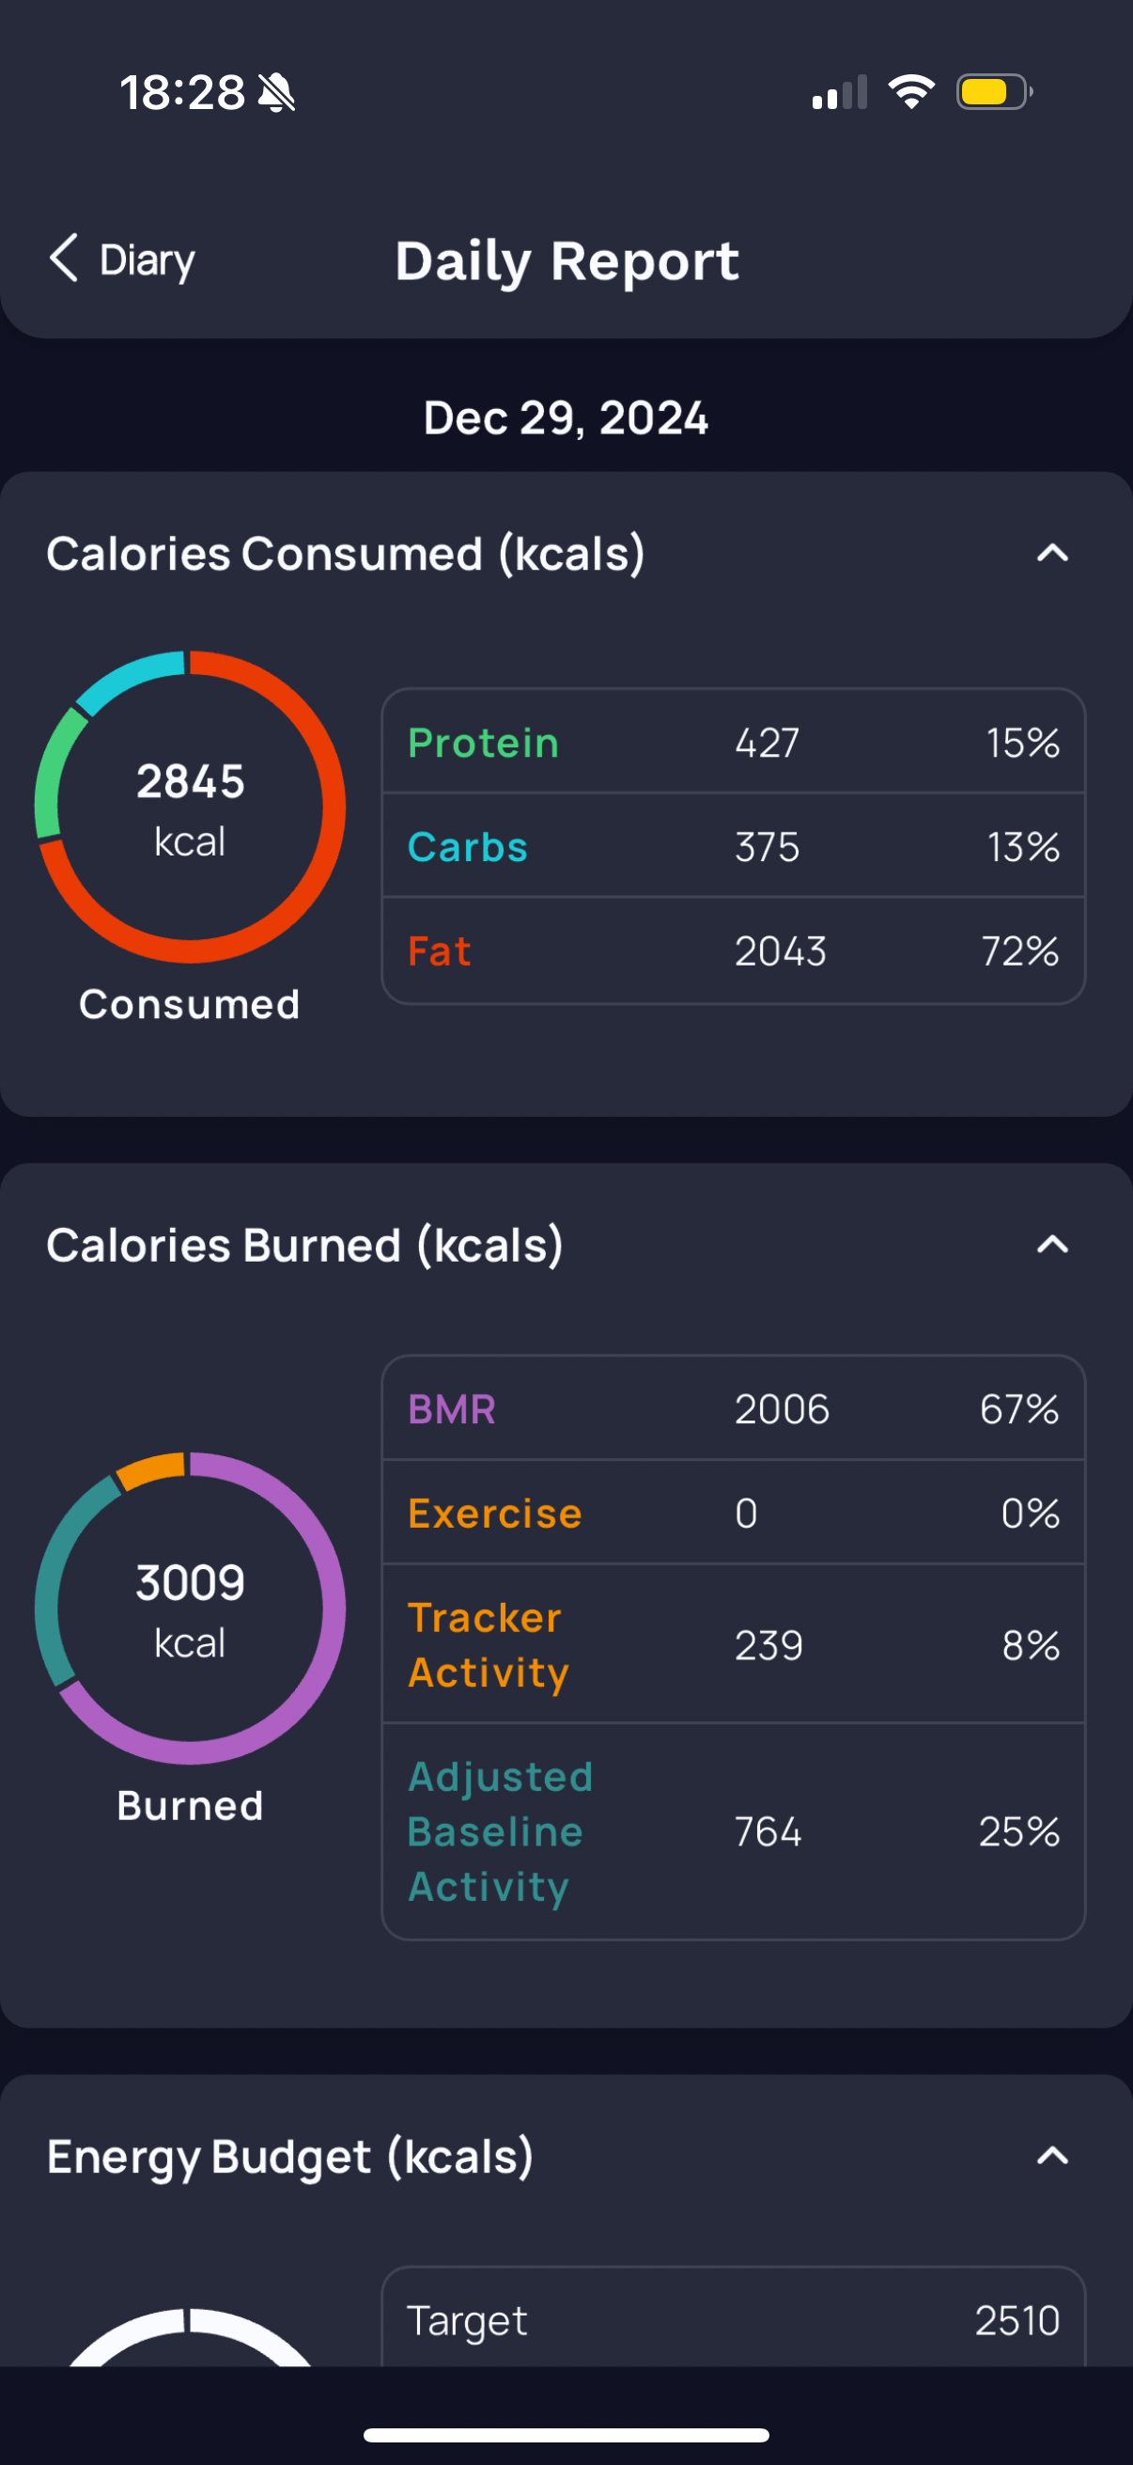
Task: Collapse the Energy Budget section
Action: 1051,2155
